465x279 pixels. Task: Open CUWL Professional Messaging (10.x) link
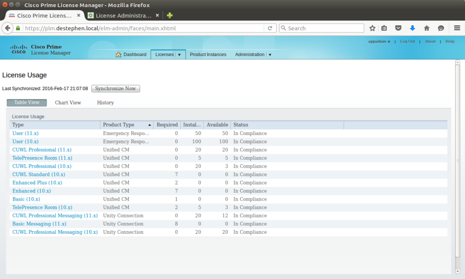(55, 232)
